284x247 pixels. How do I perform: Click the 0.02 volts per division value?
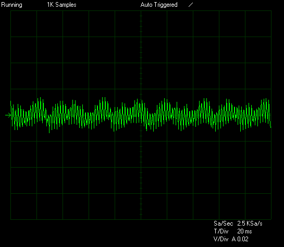(243, 239)
